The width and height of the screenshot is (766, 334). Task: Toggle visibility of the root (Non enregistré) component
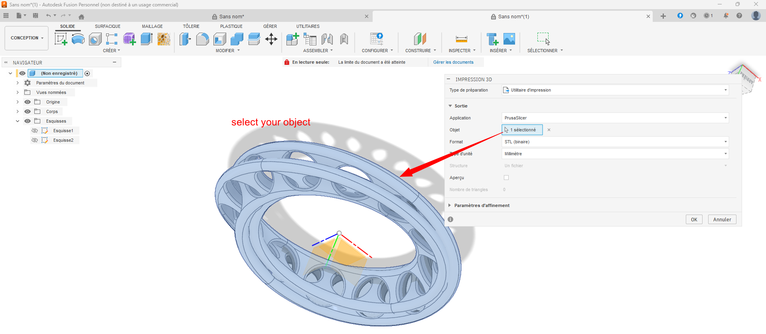[x=22, y=73]
